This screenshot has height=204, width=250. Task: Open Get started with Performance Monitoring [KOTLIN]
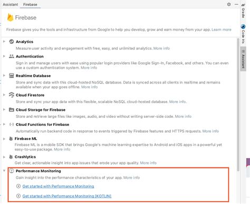coord(67,196)
